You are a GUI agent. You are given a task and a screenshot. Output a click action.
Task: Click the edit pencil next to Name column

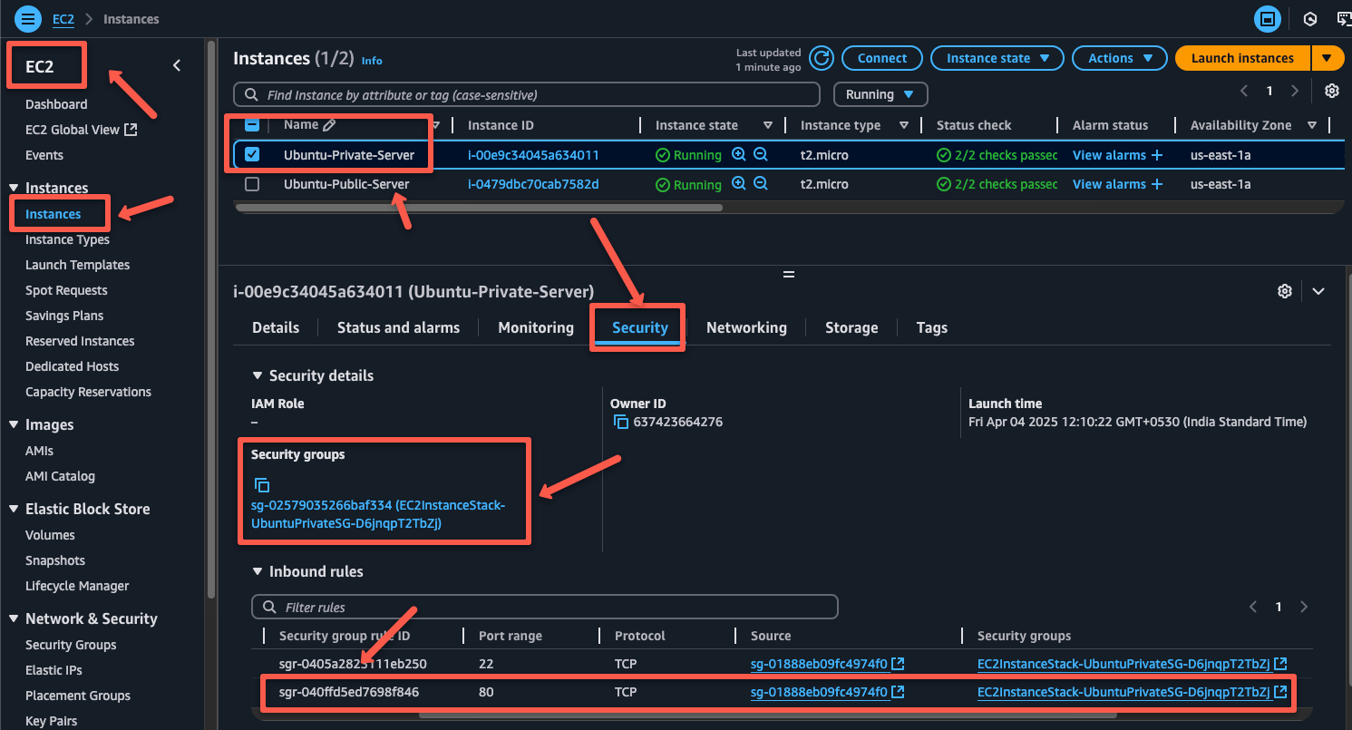pyautogui.click(x=329, y=125)
